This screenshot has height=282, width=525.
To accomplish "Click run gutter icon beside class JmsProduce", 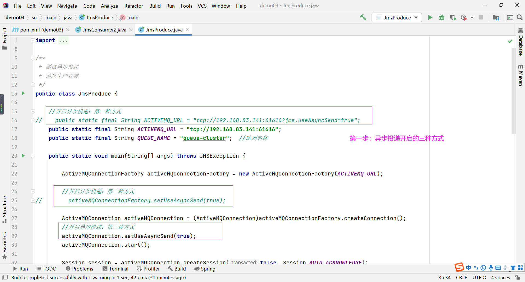I will 23,93.
